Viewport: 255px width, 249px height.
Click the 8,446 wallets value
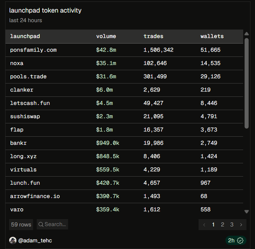tap(209, 103)
